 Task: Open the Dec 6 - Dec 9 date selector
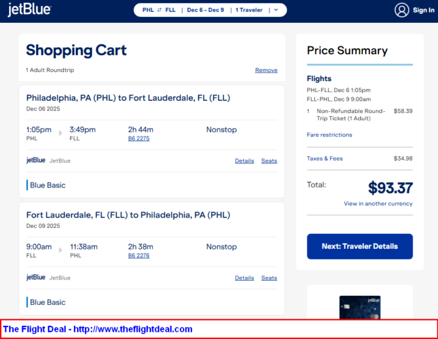(x=205, y=10)
